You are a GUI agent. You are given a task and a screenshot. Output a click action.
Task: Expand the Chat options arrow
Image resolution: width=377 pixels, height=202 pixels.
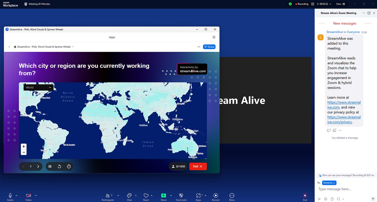click(136, 196)
